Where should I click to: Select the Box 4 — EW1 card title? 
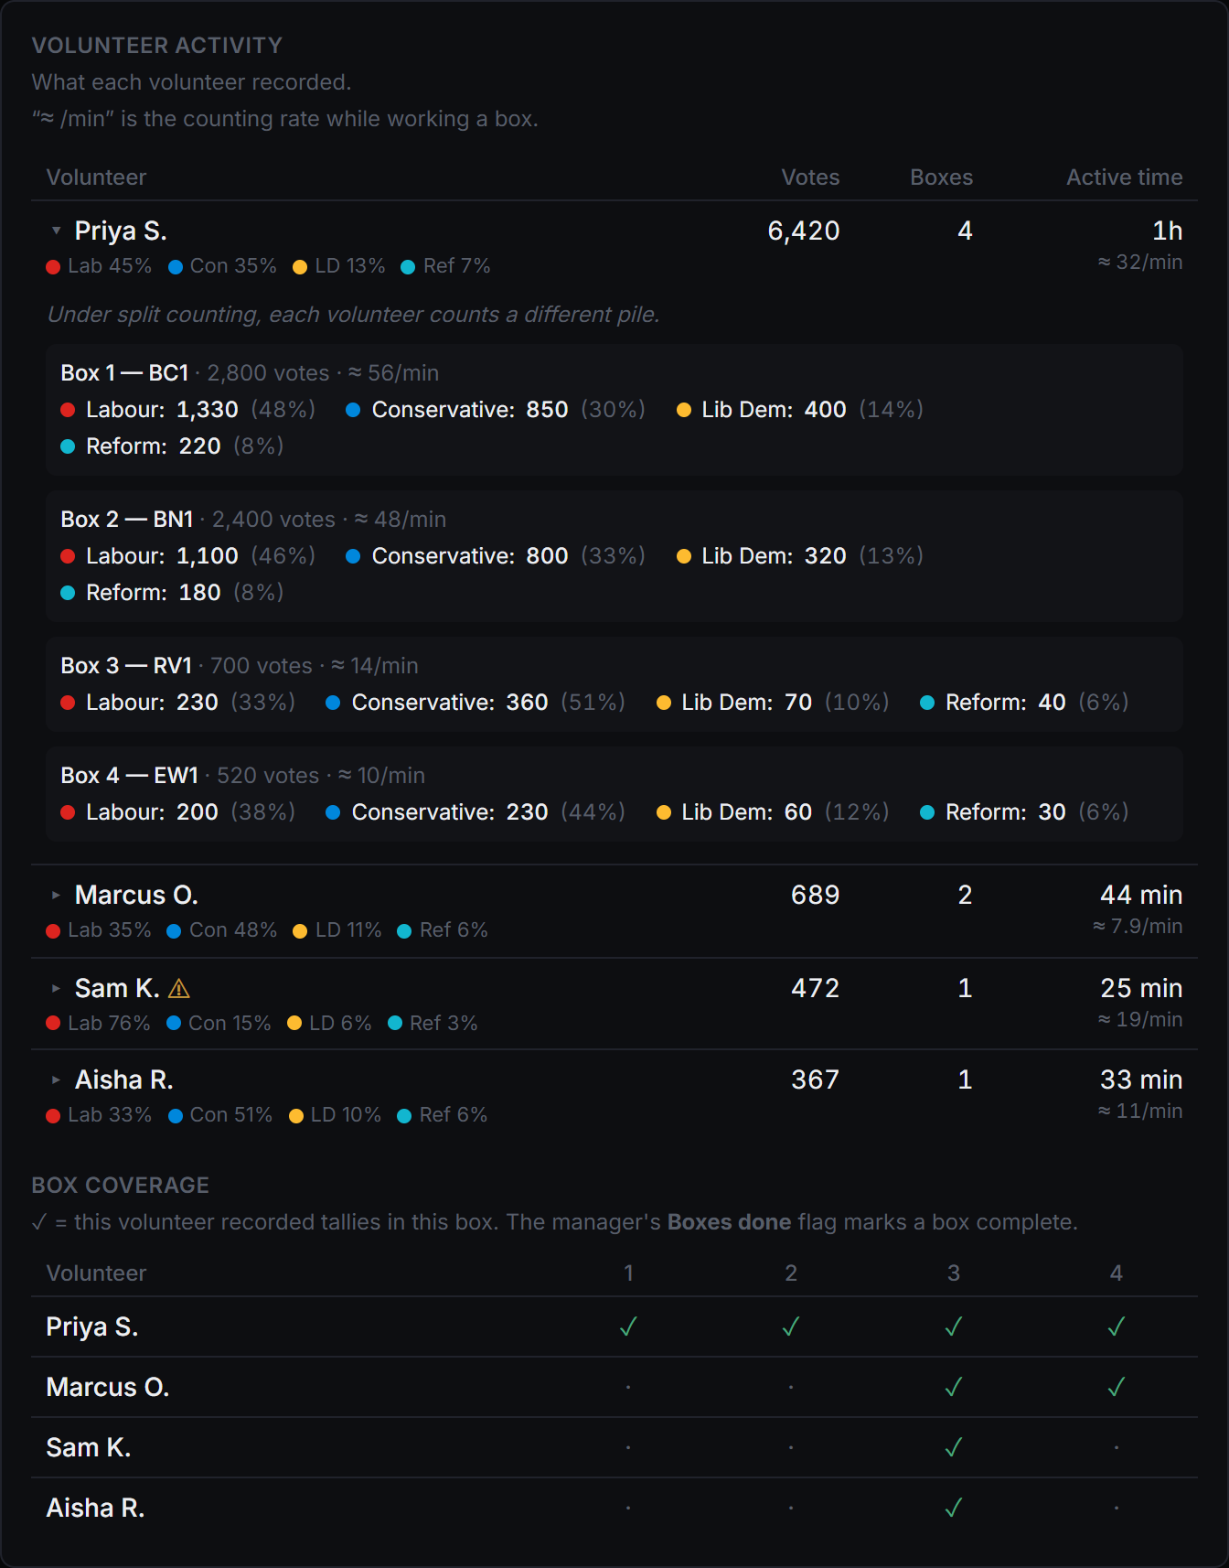129,776
